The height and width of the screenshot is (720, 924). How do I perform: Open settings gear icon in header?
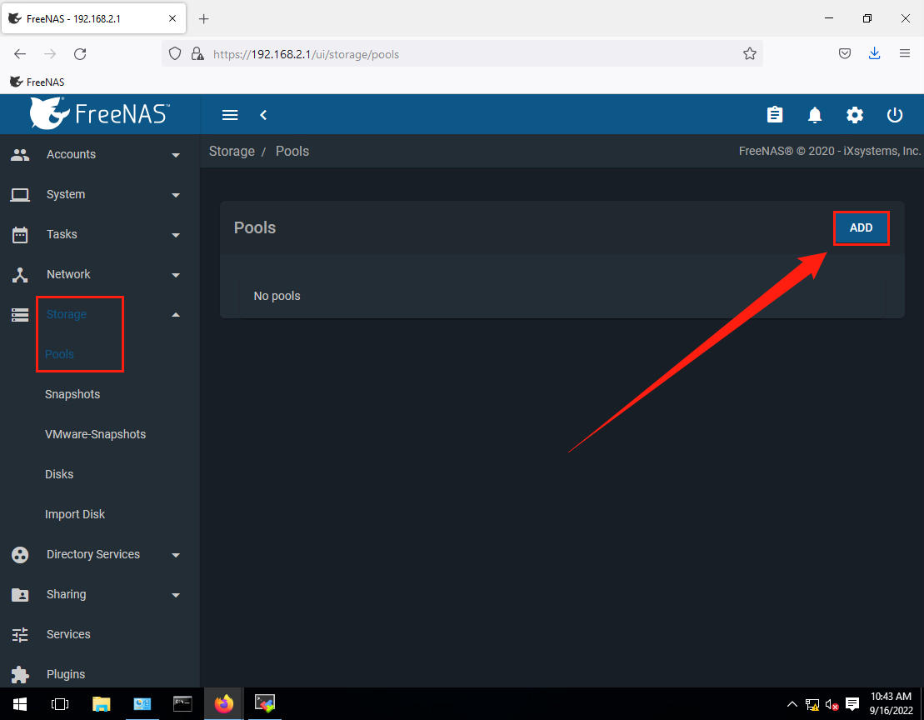[x=855, y=115]
